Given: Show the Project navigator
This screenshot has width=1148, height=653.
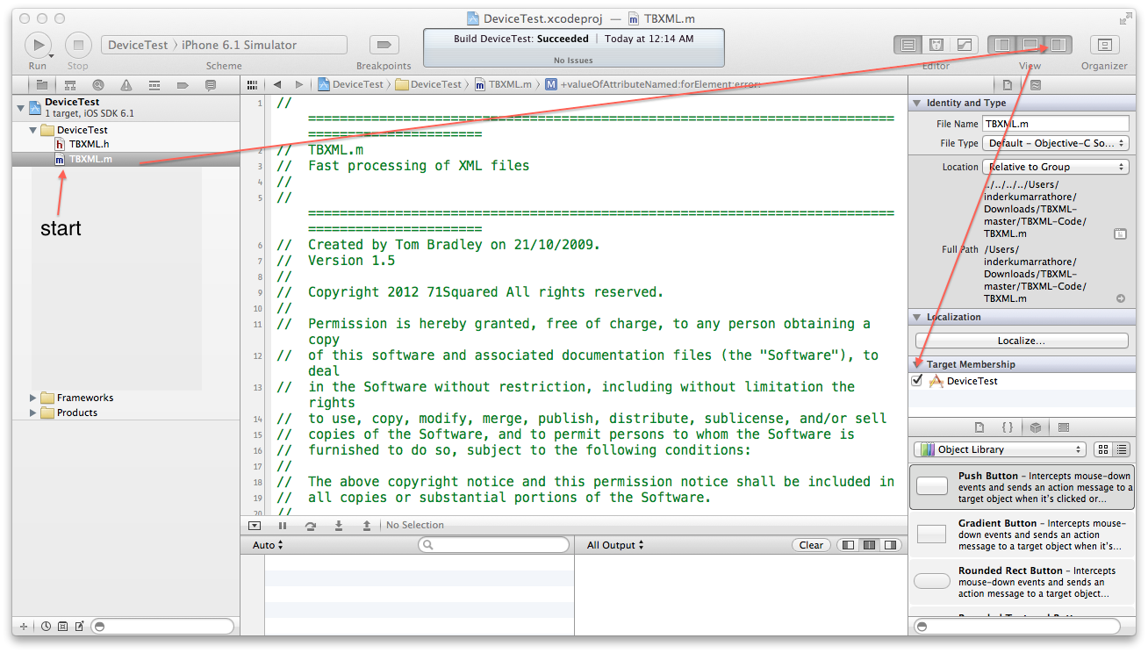Looking at the screenshot, I should 41,85.
